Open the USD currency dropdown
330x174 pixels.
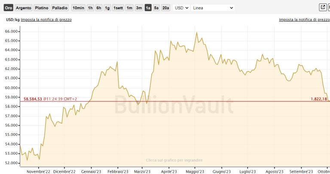point(182,8)
